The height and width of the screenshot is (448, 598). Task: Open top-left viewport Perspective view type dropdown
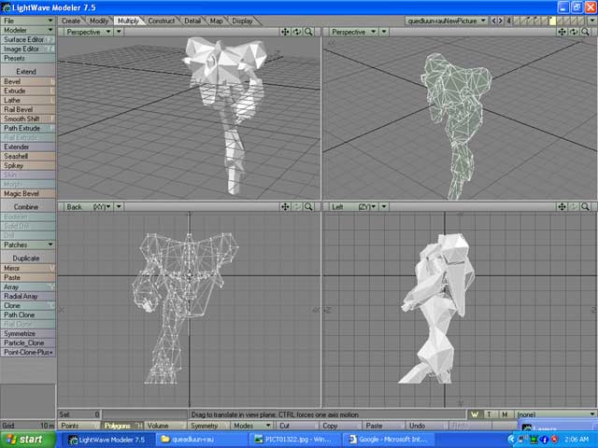(89, 32)
